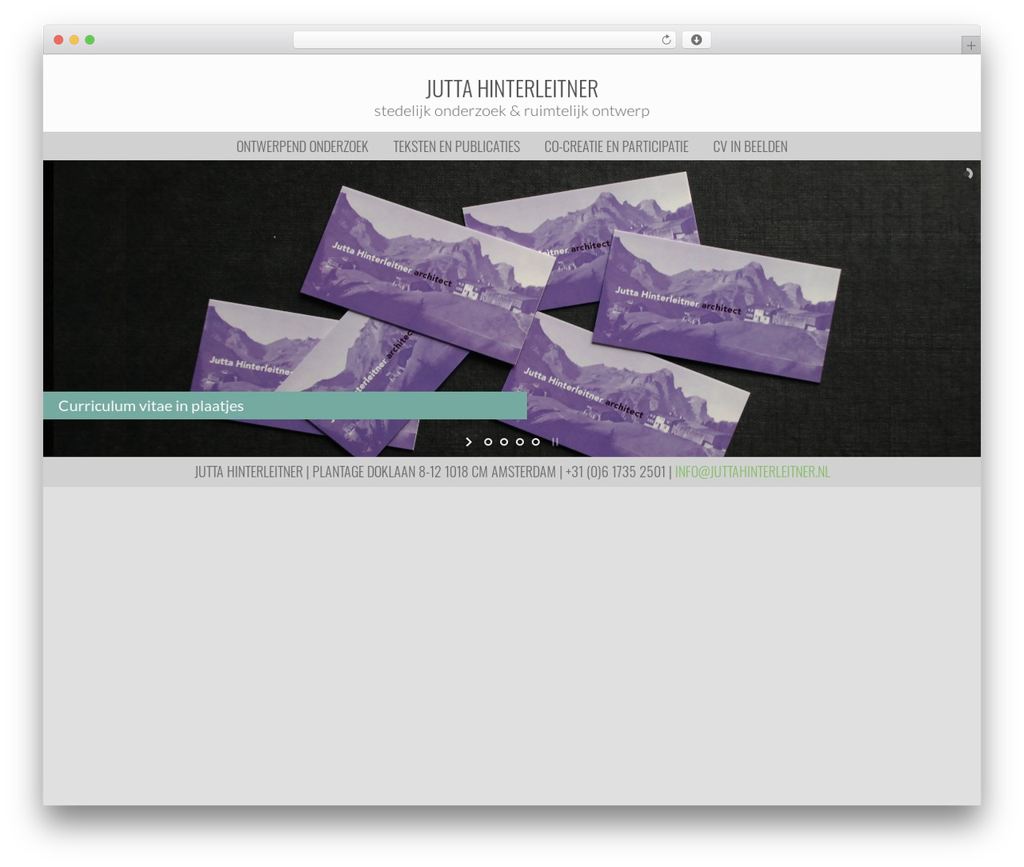Click the business cards slide image
The image size is (1024, 867).
512,309
